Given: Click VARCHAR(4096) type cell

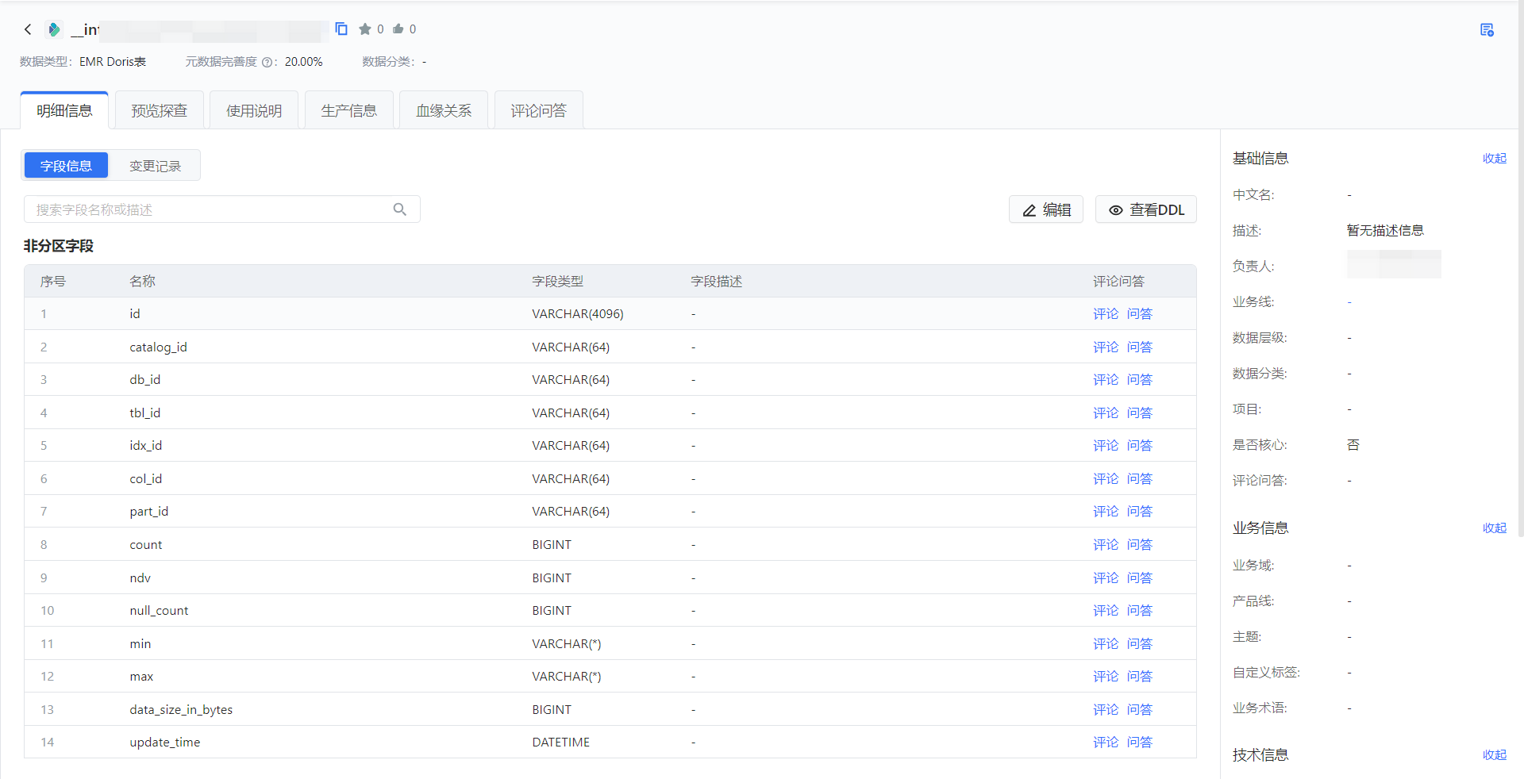Looking at the screenshot, I should pyautogui.click(x=578, y=314).
